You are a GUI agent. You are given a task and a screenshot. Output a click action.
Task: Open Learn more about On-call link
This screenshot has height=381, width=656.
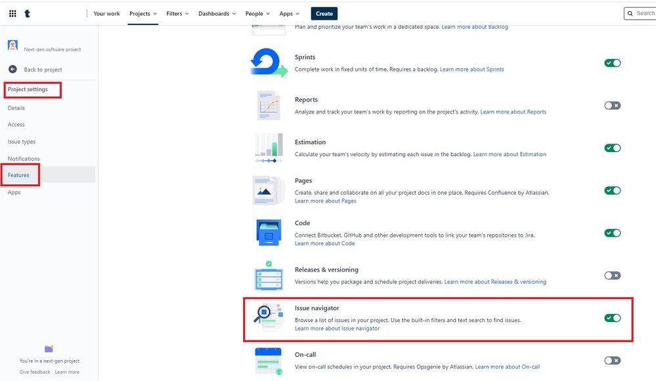pyautogui.click(x=508, y=367)
